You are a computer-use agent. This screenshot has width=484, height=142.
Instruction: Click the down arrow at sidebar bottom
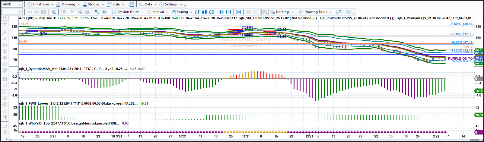coord(5,132)
